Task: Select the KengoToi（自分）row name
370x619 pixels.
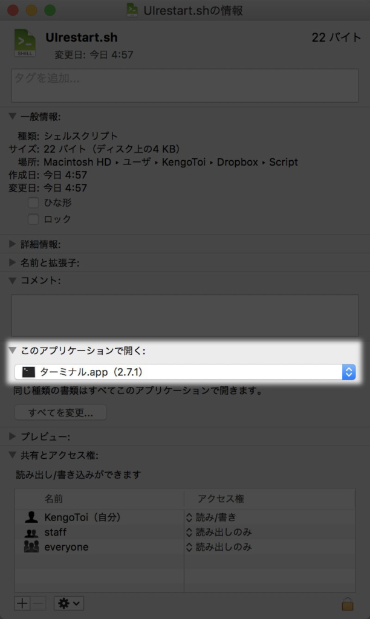Action: click(82, 517)
